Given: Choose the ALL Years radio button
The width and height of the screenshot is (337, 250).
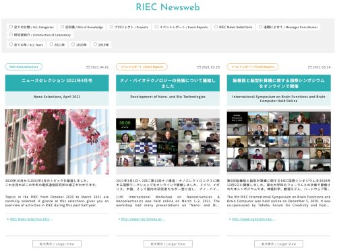Looking at the screenshot, I should pyautogui.click(x=11, y=44).
